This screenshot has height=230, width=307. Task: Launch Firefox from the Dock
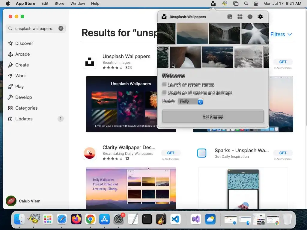76,219
